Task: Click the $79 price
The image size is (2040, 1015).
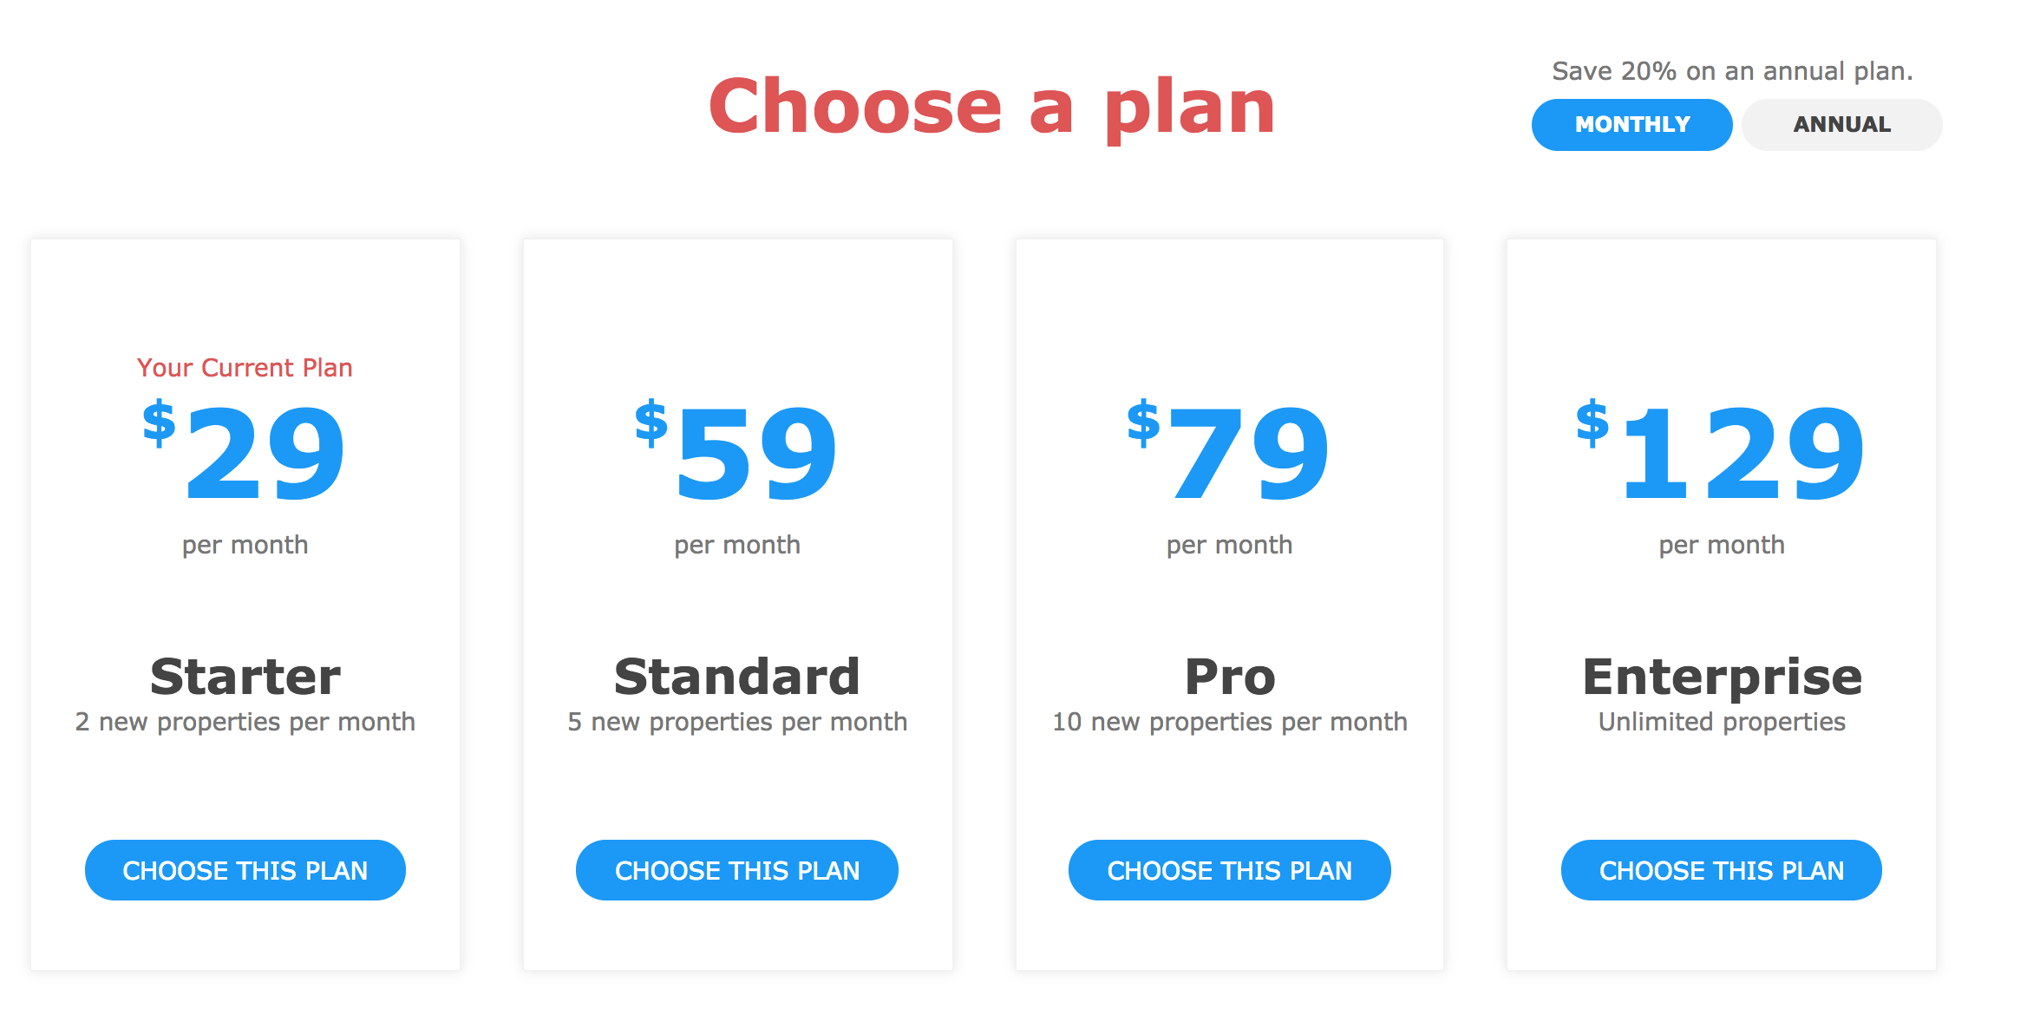Action: click(1229, 452)
